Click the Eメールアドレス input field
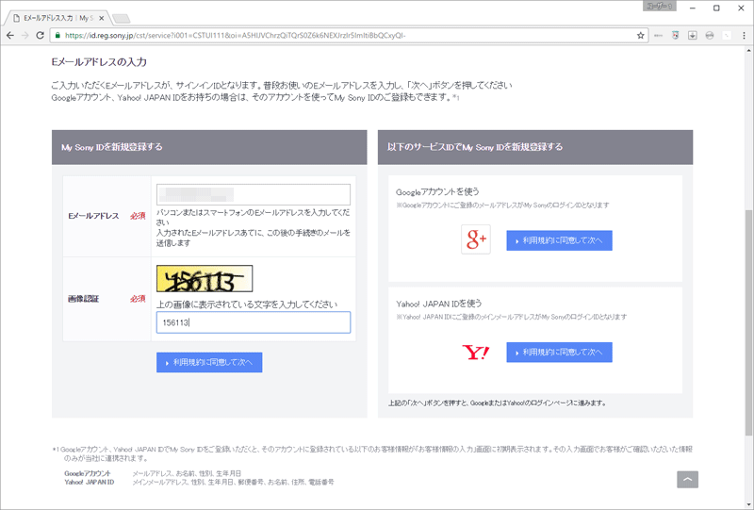The height and width of the screenshot is (510, 754). 254,194
